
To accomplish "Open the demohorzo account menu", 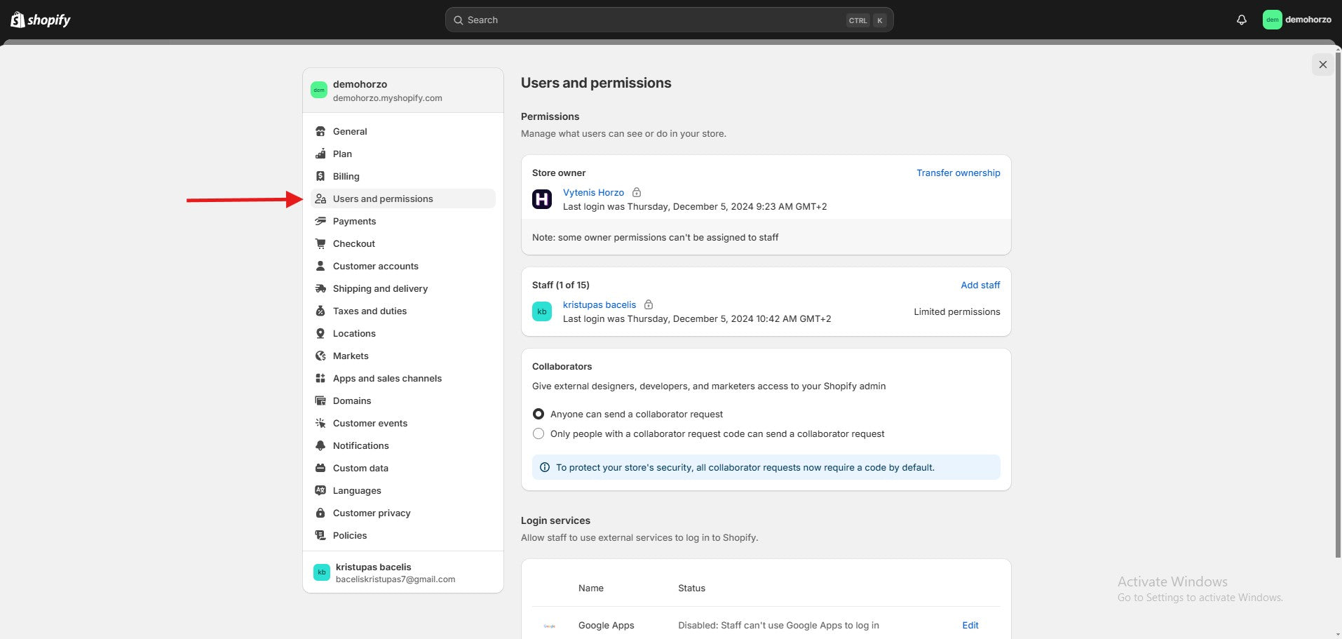I will [x=1297, y=20].
